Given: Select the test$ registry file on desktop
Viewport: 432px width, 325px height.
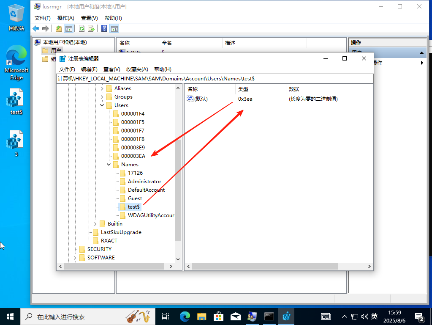Looking at the screenshot, I should coord(16,102).
